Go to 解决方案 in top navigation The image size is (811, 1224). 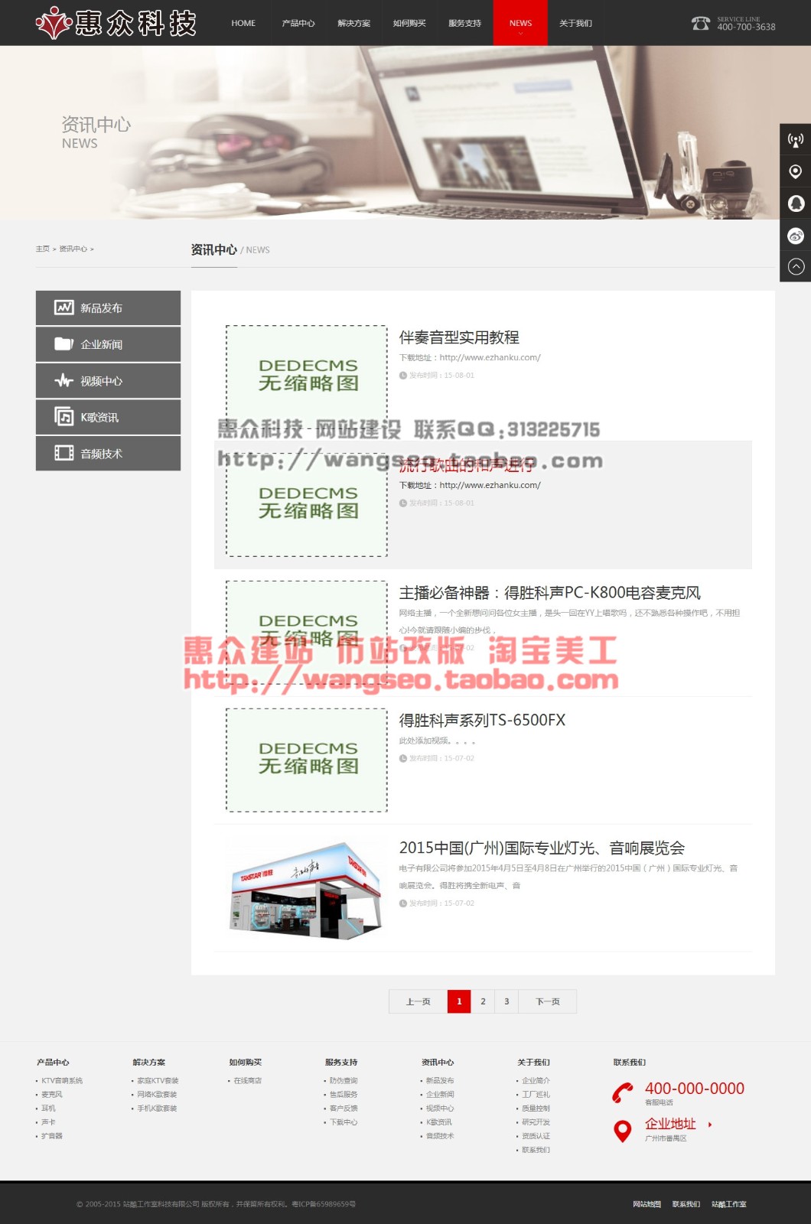pos(353,23)
